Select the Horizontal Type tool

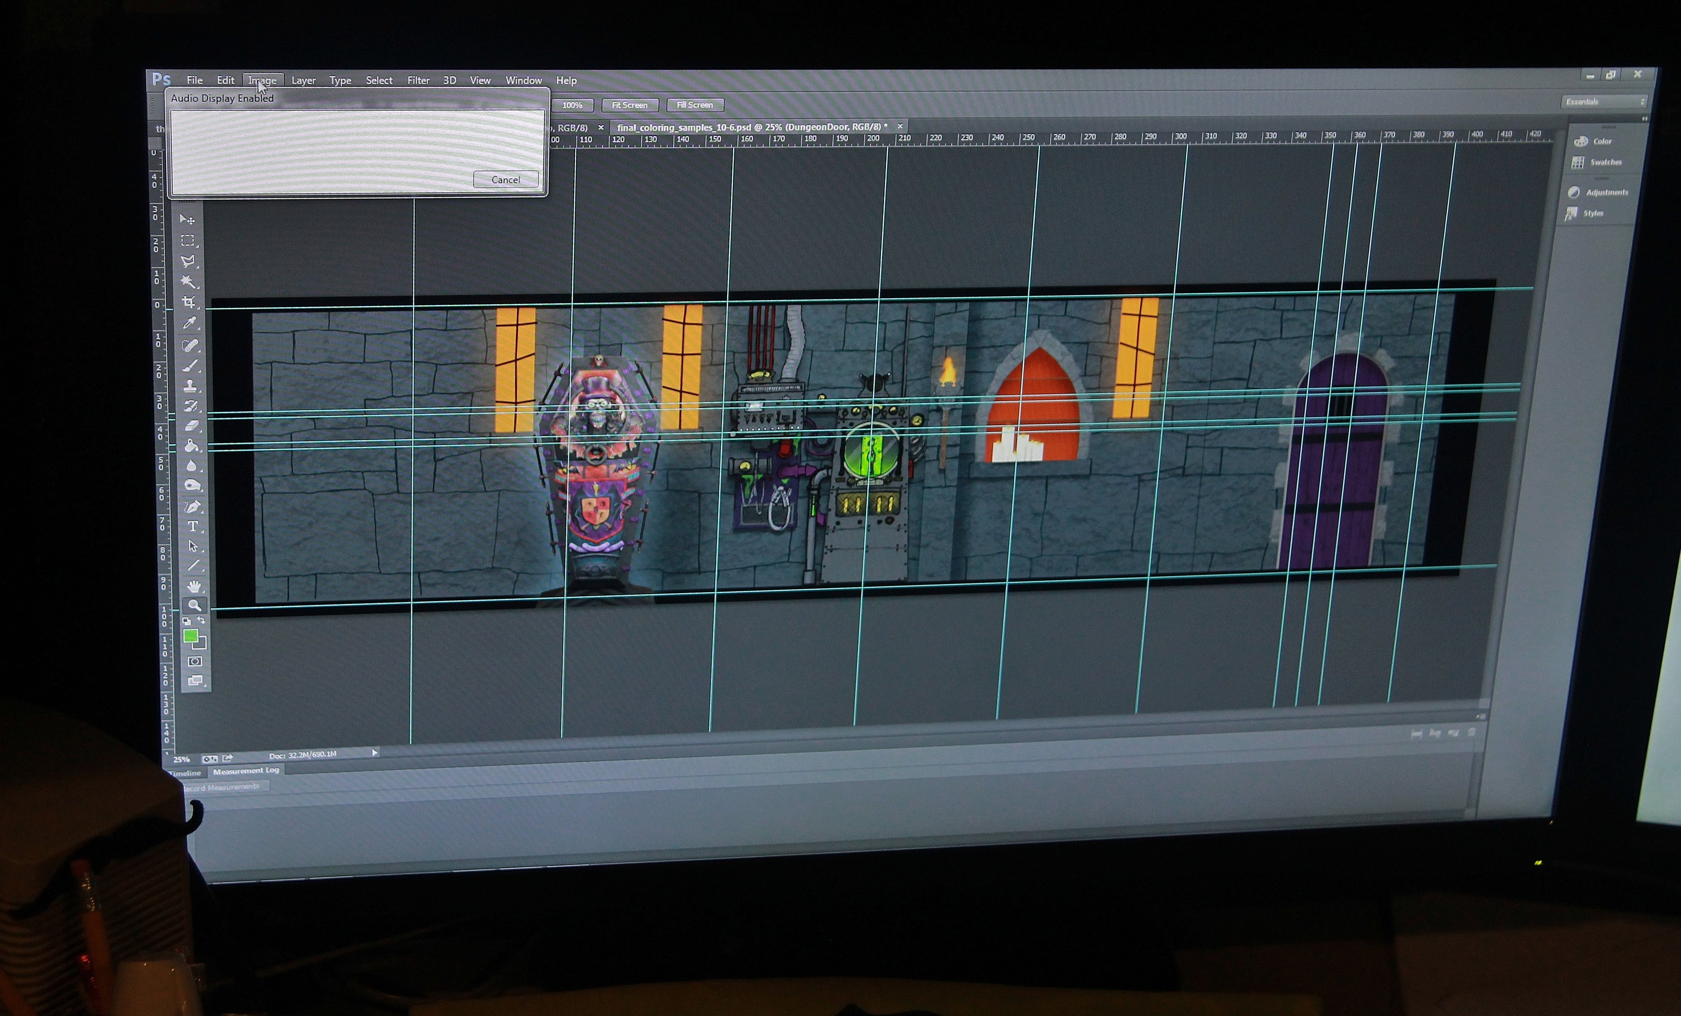click(193, 526)
